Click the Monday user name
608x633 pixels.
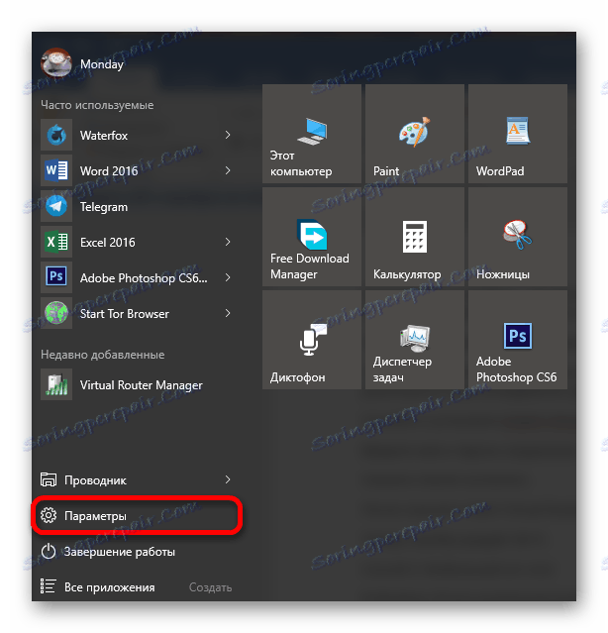point(102,64)
